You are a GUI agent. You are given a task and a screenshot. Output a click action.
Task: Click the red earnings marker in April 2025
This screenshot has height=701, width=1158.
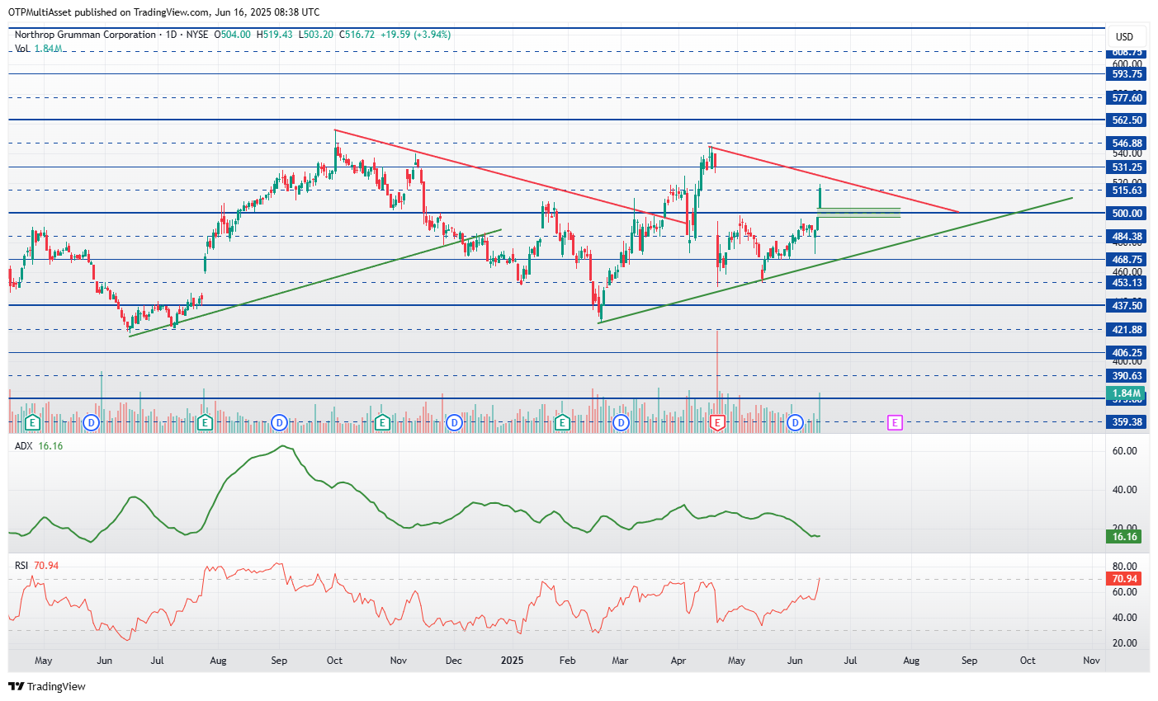[x=718, y=423]
